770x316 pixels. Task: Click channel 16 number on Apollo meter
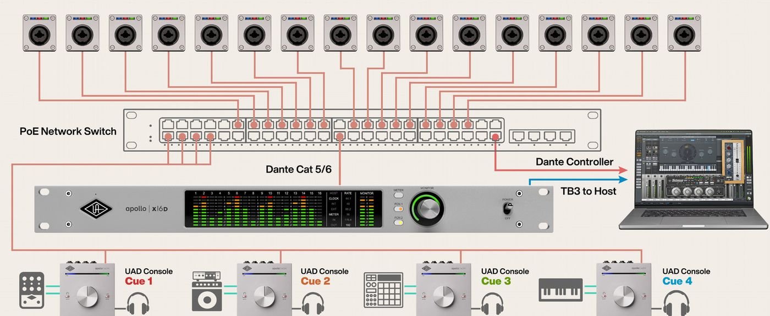click(x=319, y=193)
